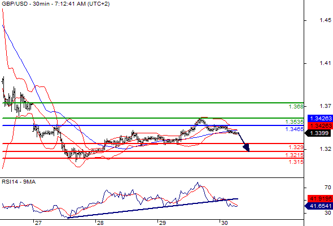This screenshot has height=226, width=333.
Task: Click the GBP/USD 30min chart title
Action: pyautogui.click(x=55, y=4)
